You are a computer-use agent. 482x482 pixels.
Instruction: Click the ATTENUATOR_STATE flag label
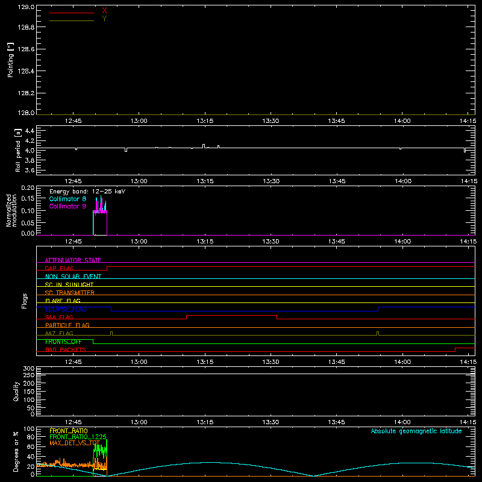tap(73, 260)
